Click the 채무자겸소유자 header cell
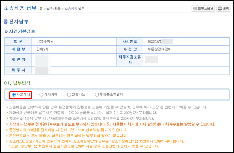234x153 pixels. click(130, 60)
